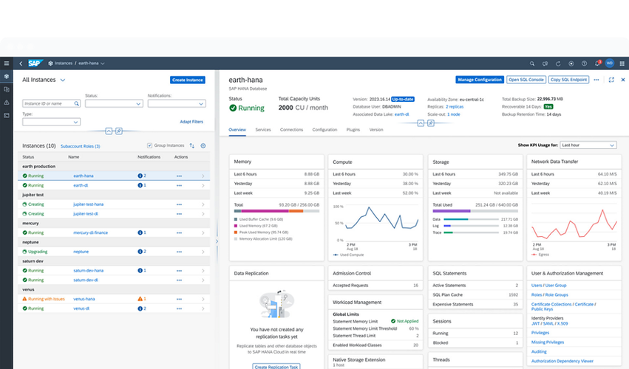Open the help question-mark icon
This screenshot has height=369, width=629.
(x=584, y=63)
